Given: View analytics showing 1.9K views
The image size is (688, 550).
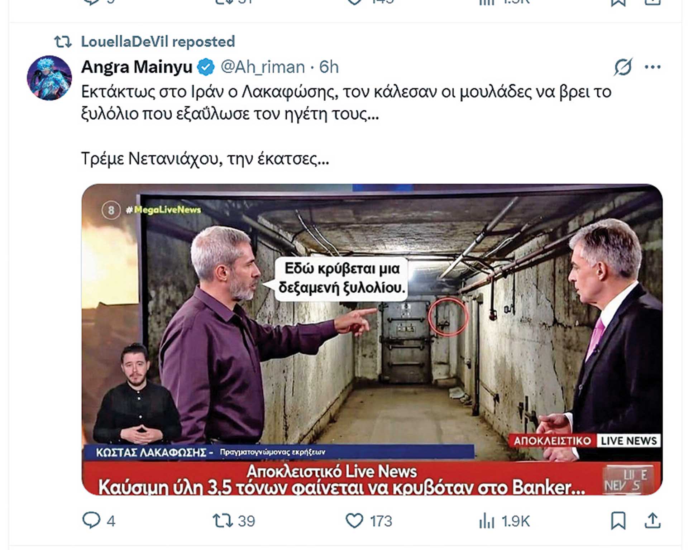Looking at the screenshot, I should click(x=504, y=521).
